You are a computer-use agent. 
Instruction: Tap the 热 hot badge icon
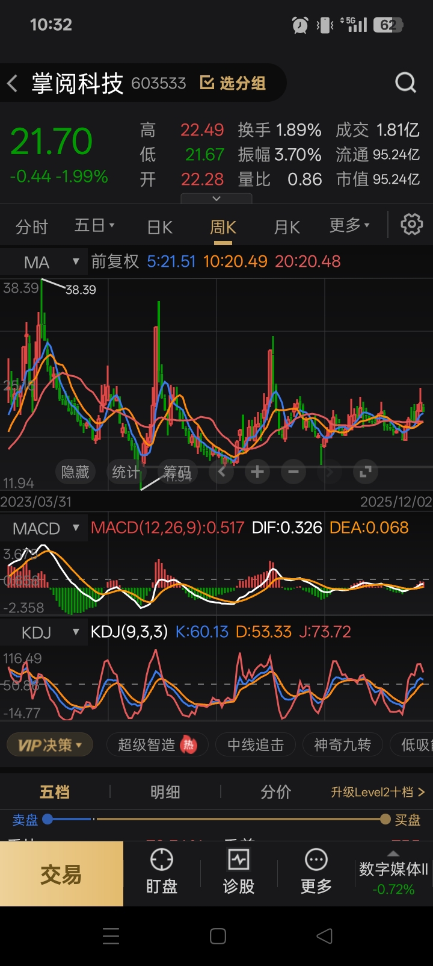coord(189,745)
